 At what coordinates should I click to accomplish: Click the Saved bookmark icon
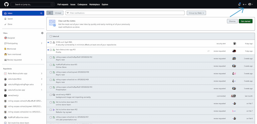pos(5,19)
